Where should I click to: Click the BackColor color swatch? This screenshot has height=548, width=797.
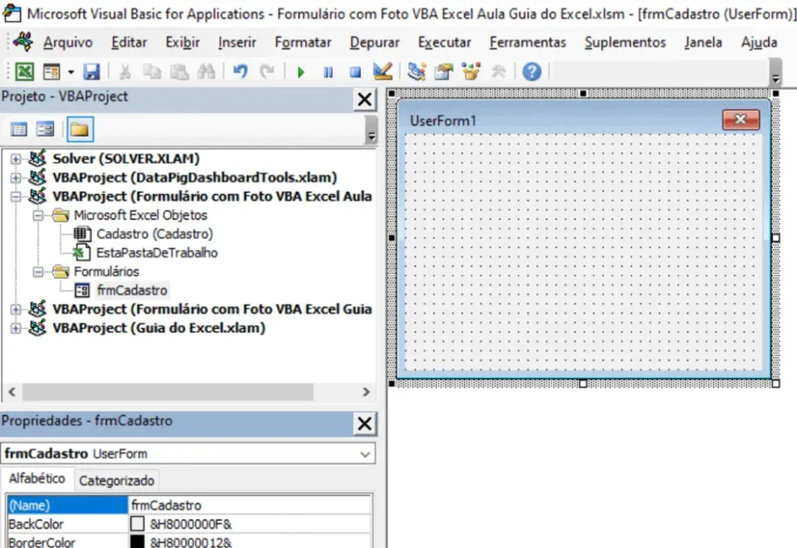(x=137, y=524)
